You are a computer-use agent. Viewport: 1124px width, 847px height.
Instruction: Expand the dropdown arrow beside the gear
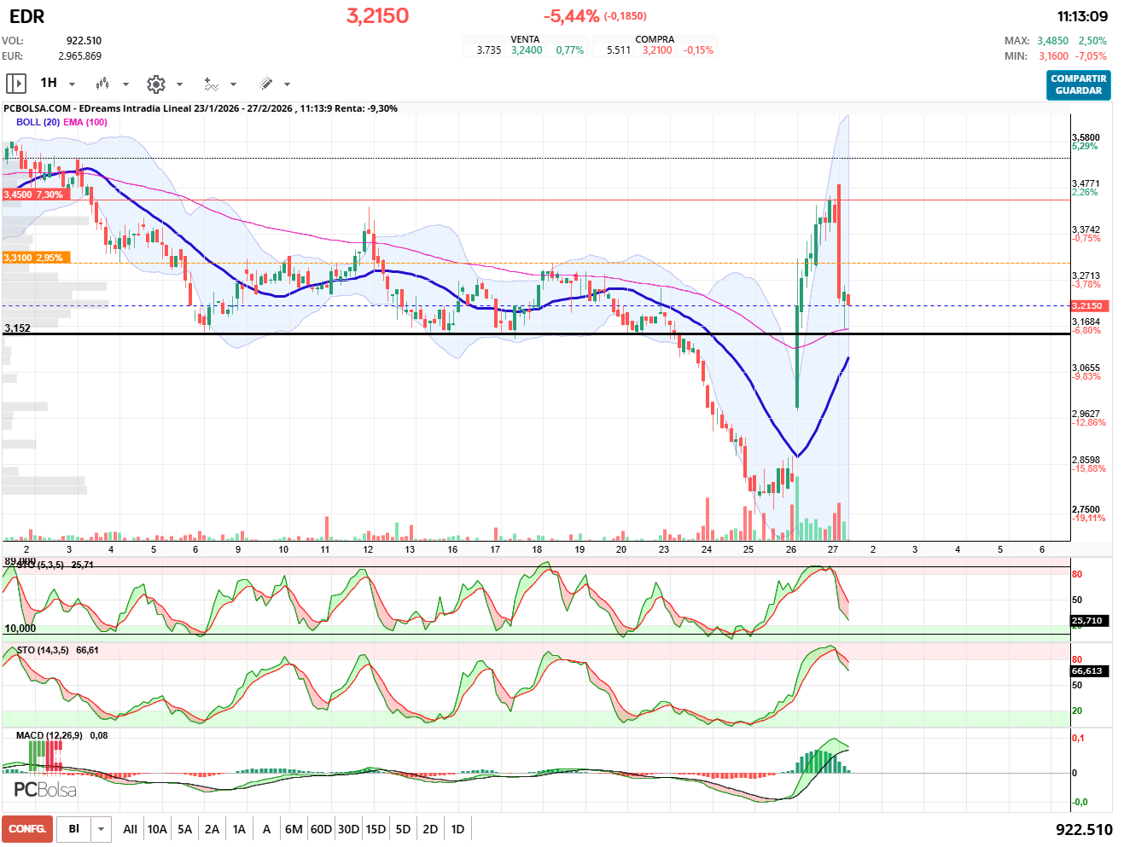[179, 84]
